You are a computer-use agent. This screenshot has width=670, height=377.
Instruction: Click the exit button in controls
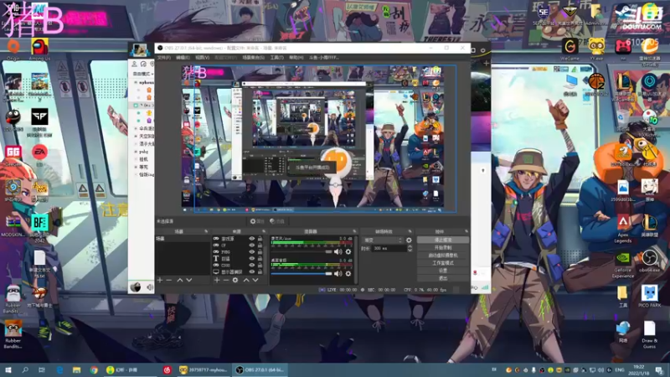(x=443, y=278)
